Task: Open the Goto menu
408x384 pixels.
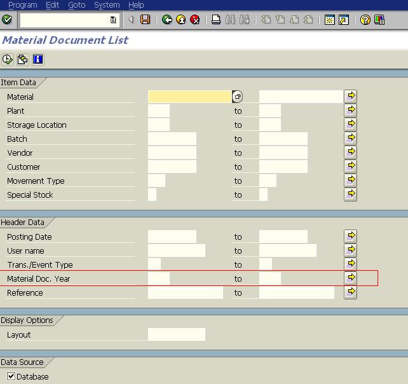Action: [76, 5]
